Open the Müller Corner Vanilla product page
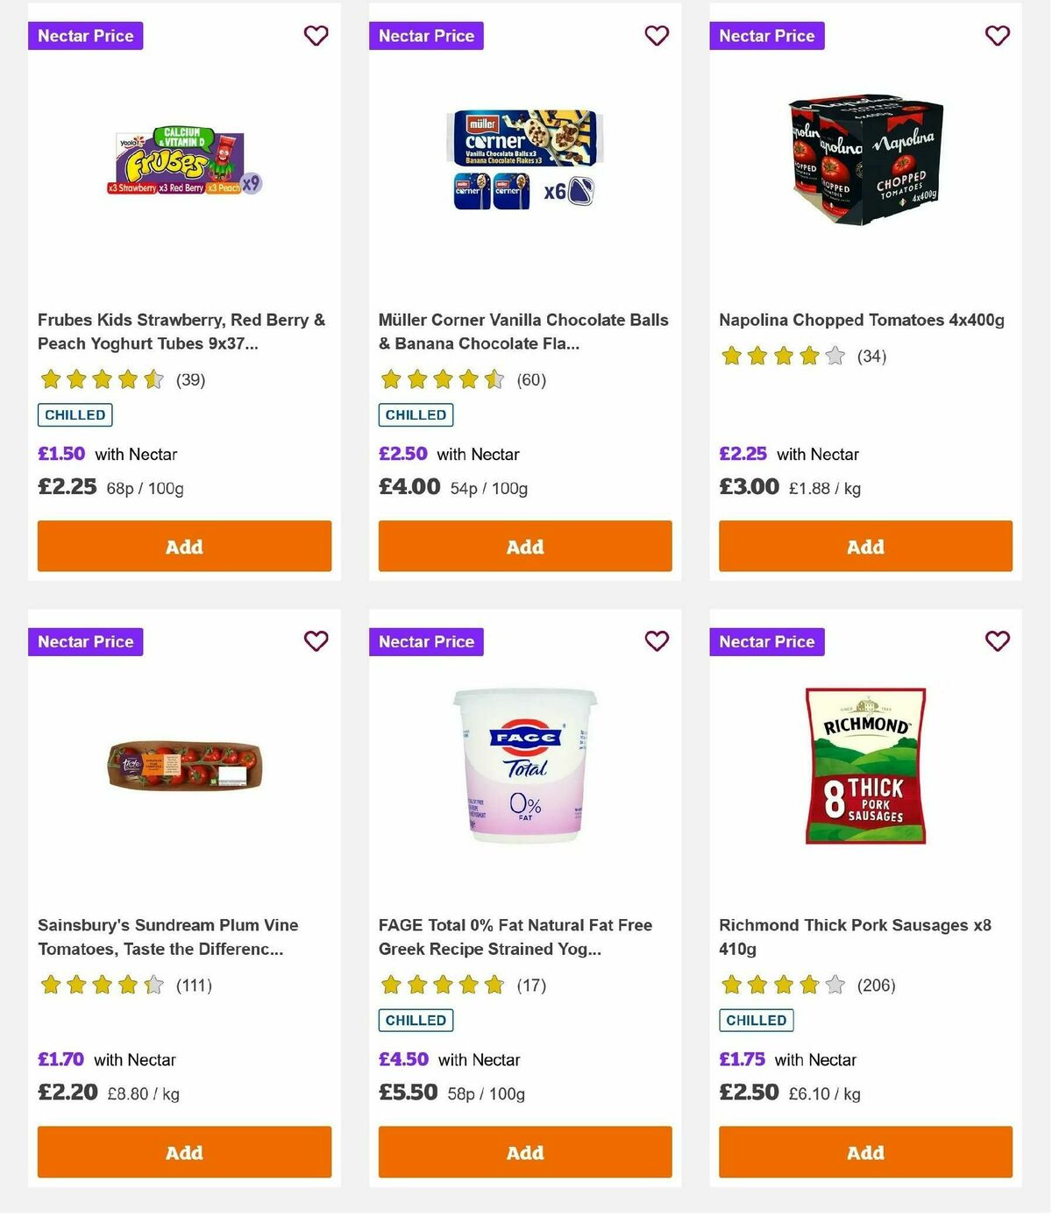 point(523,332)
